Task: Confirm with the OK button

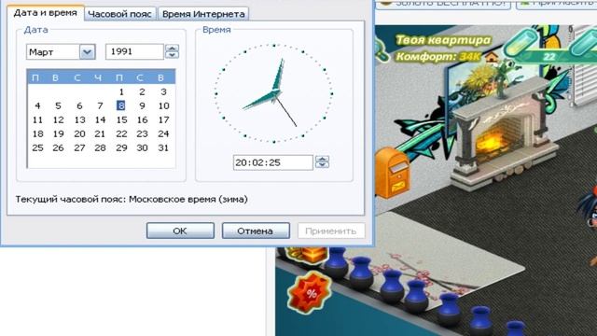Action: [180, 231]
